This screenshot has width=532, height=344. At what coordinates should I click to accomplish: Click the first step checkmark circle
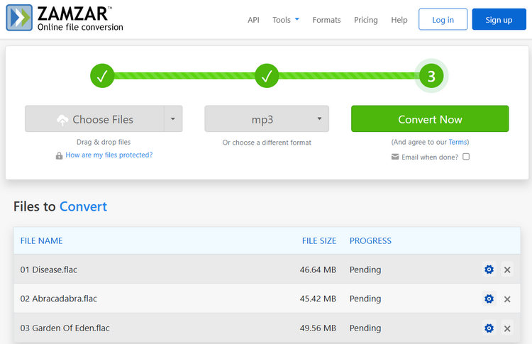[102, 76]
